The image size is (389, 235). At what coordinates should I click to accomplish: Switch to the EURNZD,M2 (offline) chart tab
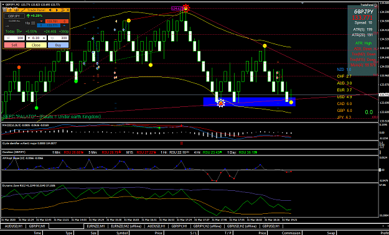click(126, 226)
